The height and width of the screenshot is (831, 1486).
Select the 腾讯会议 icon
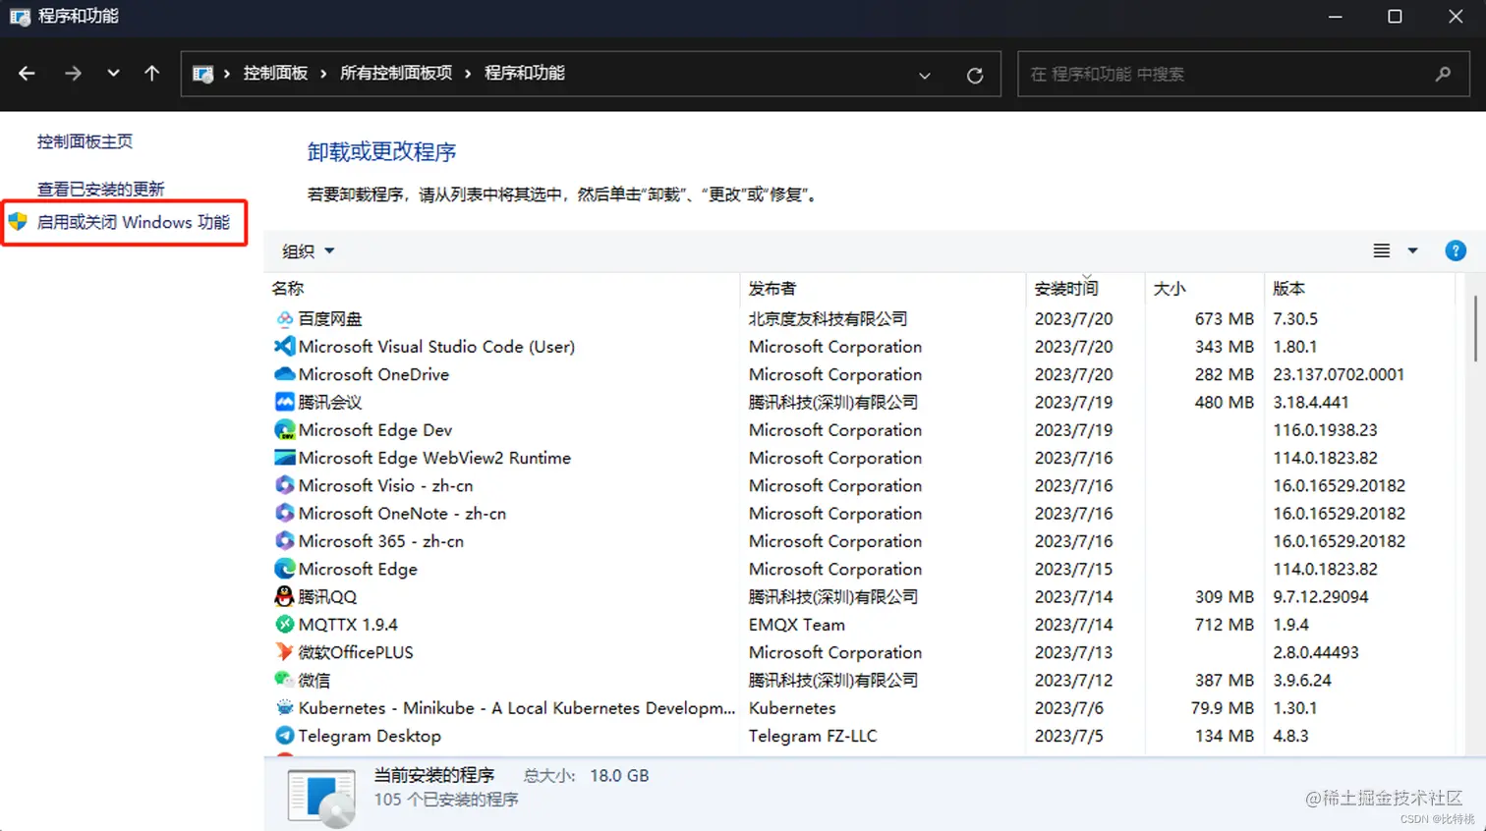pyautogui.click(x=284, y=402)
